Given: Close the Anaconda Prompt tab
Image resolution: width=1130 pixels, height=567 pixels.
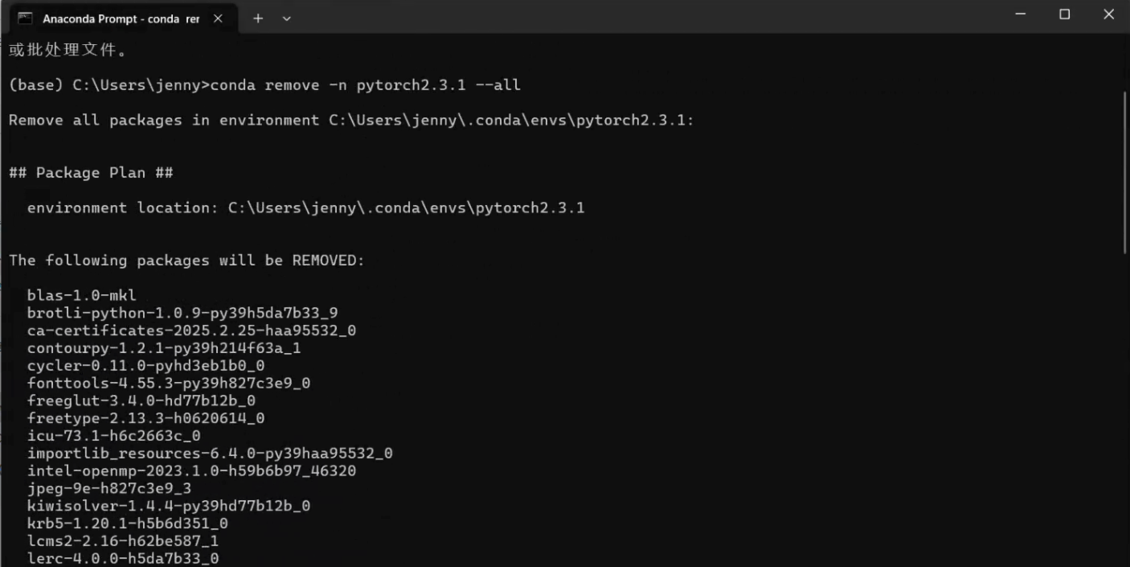Looking at the screenshot, I should [x=218, y=18].
